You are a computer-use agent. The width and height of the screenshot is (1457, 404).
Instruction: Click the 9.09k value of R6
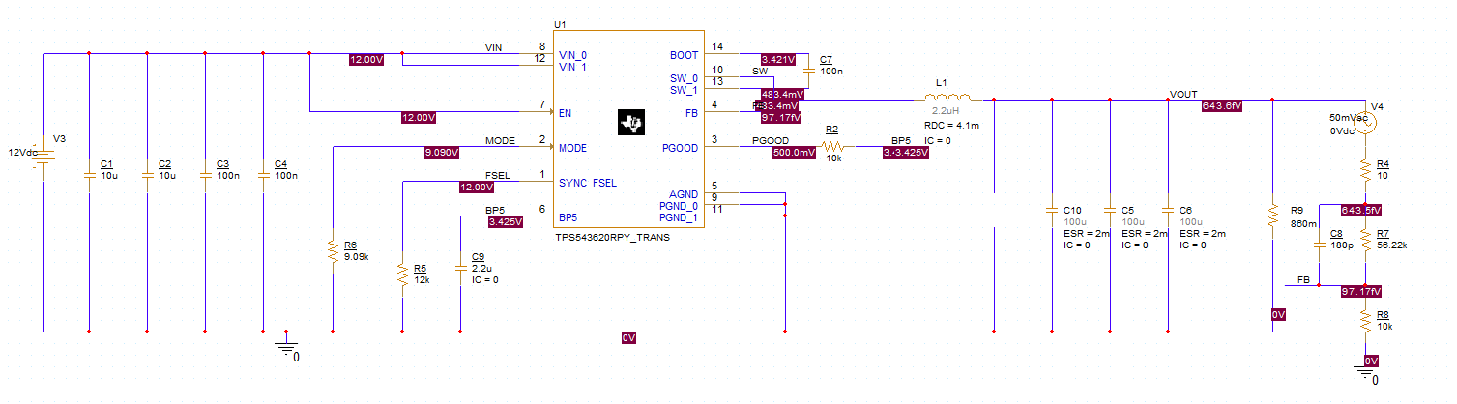[x=357, y=257]
